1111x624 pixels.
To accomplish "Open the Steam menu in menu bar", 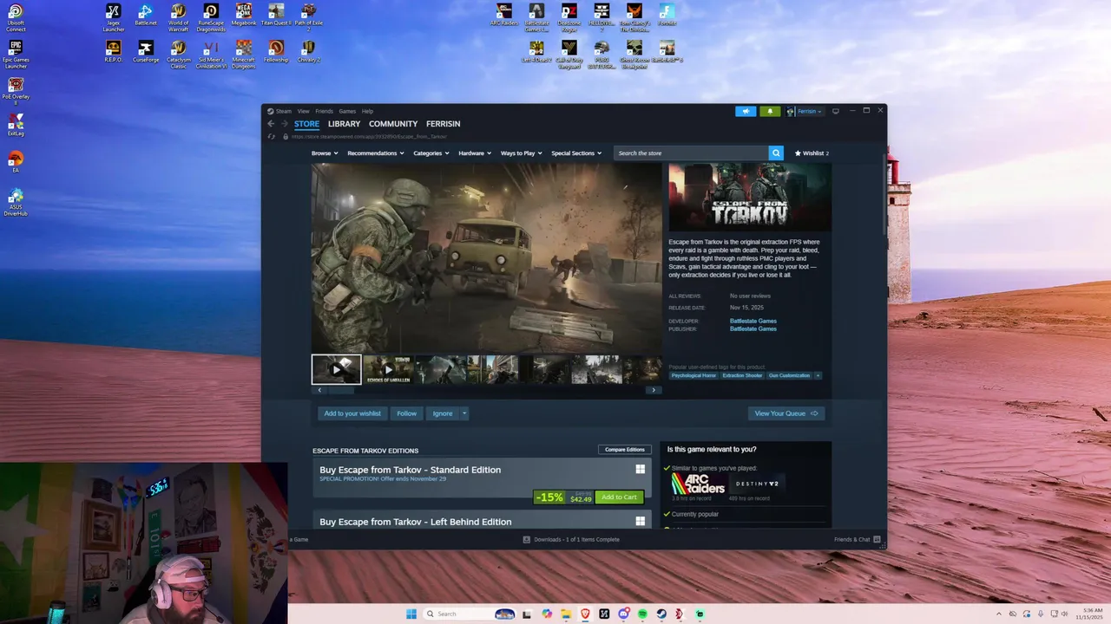I will tap(284, 111).
